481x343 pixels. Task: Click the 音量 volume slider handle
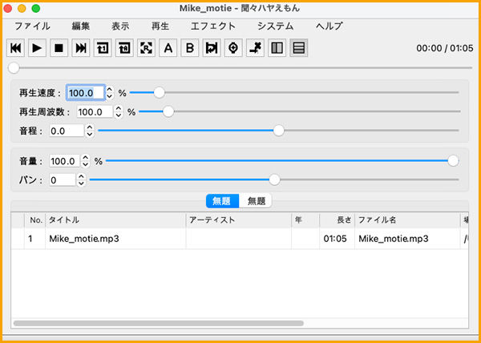(x=453, y=160)
